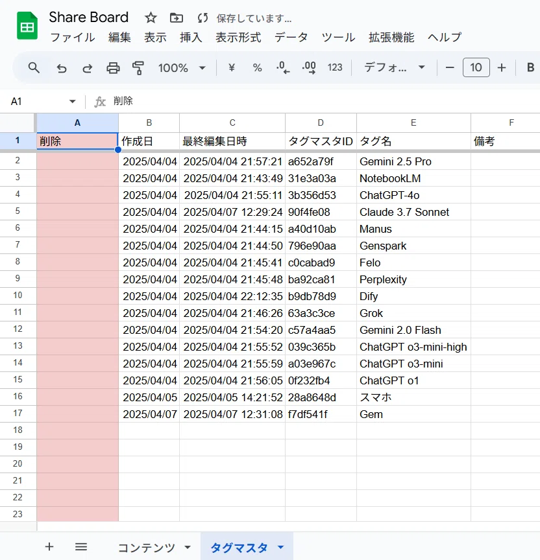Image resolution: width=540 pixels, height=560 pixels.
Task: Select the 2025/04/05 14:21:52 cell
Action: click(232, 397)
